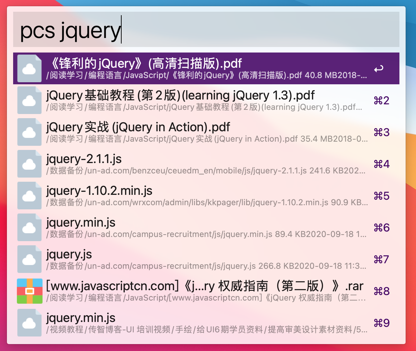Screen dimensions: 416x351
Task: Click the ⌘7 shortcut label
Action: (x=381, y=259)
